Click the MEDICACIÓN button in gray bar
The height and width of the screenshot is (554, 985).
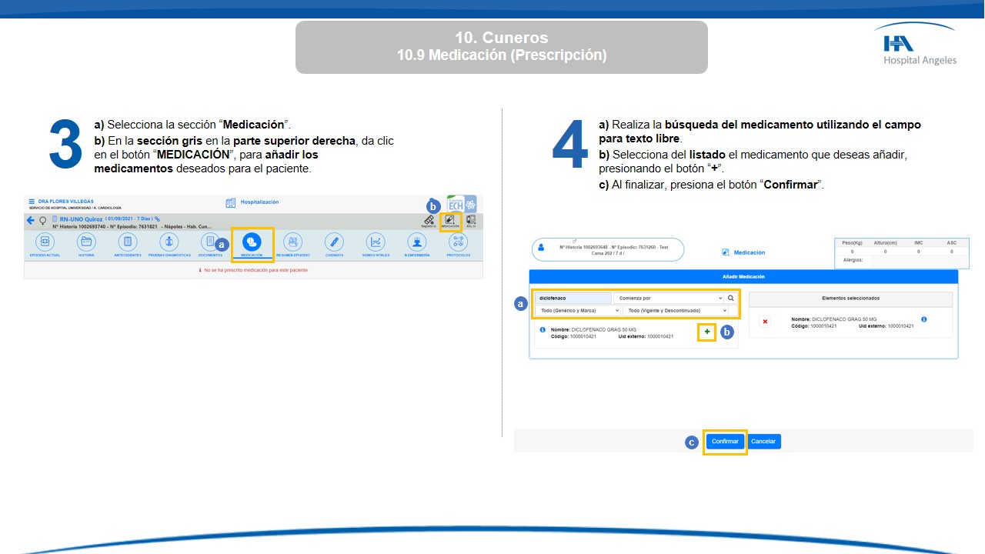tap(450, 222)
